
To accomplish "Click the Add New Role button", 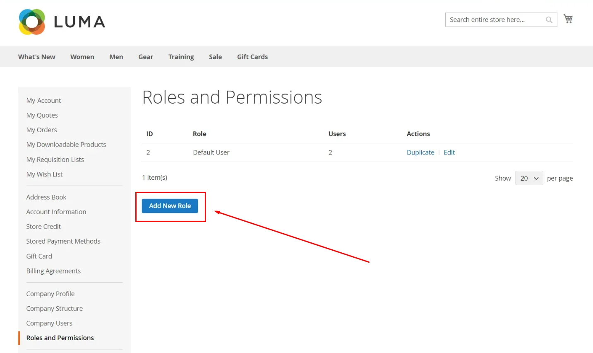I will click(x=170, y=206).
